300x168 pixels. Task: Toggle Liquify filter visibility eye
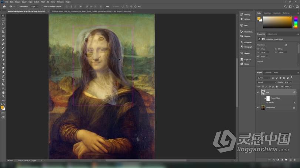tap(267, 103)
